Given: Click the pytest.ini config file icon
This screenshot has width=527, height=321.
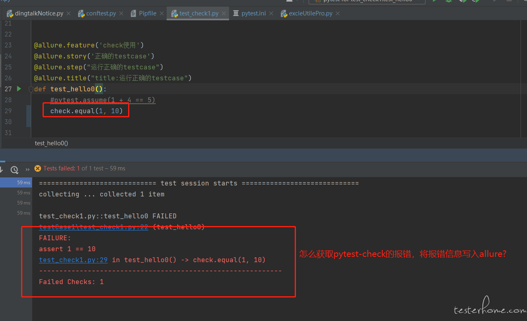Looking at the screenshot, I should pos(236,13).
